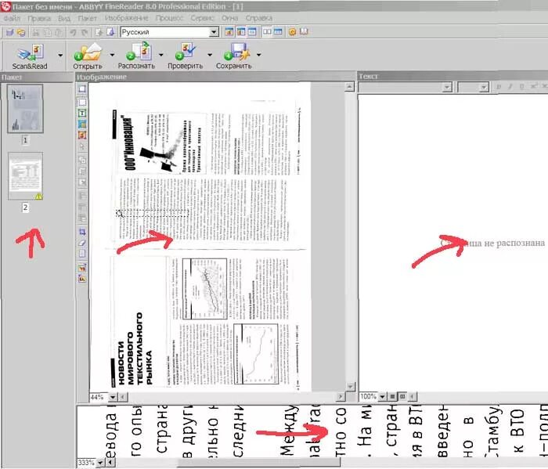Click the help book icon
The height and width of the screenshot is (469, 548).
coord(304,32)
